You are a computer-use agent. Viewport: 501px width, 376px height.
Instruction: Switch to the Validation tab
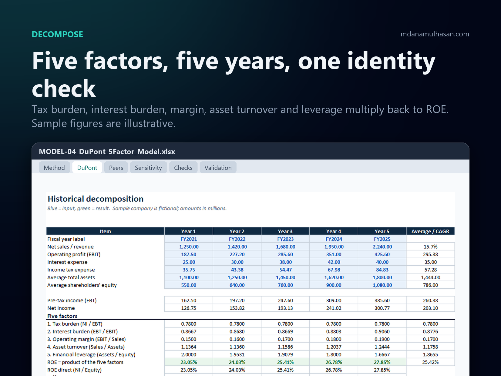coord(218,168)
